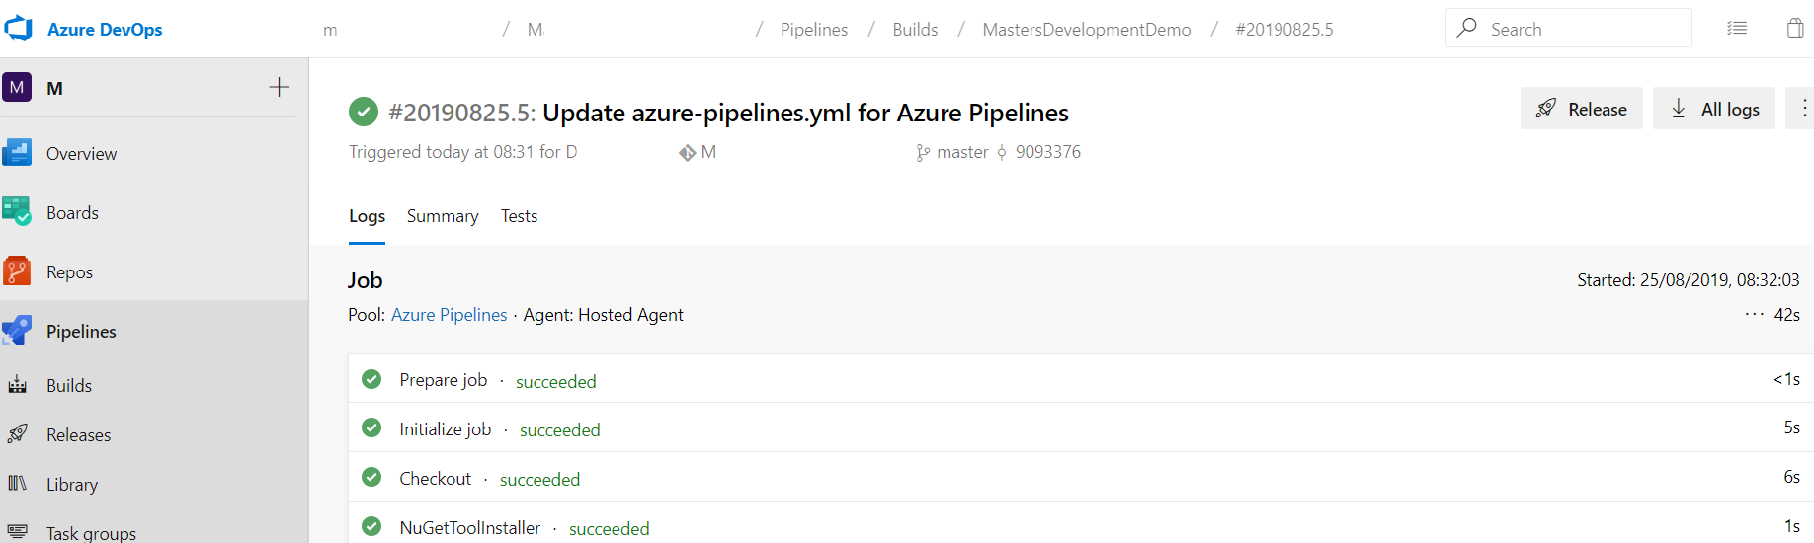Click the Initialize job success icon
The width and height of the screenshot is (1814, 543).
371,427
